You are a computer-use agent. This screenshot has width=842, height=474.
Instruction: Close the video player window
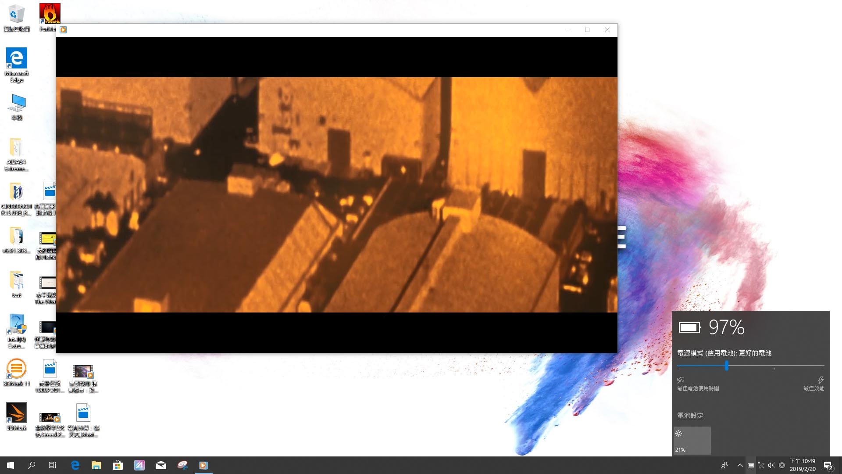point(607,30)
